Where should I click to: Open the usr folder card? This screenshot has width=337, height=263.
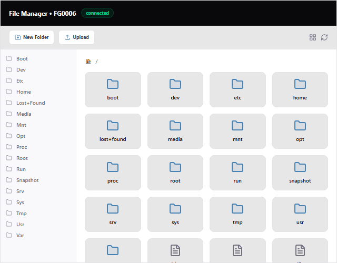click(x=300, y=214)
